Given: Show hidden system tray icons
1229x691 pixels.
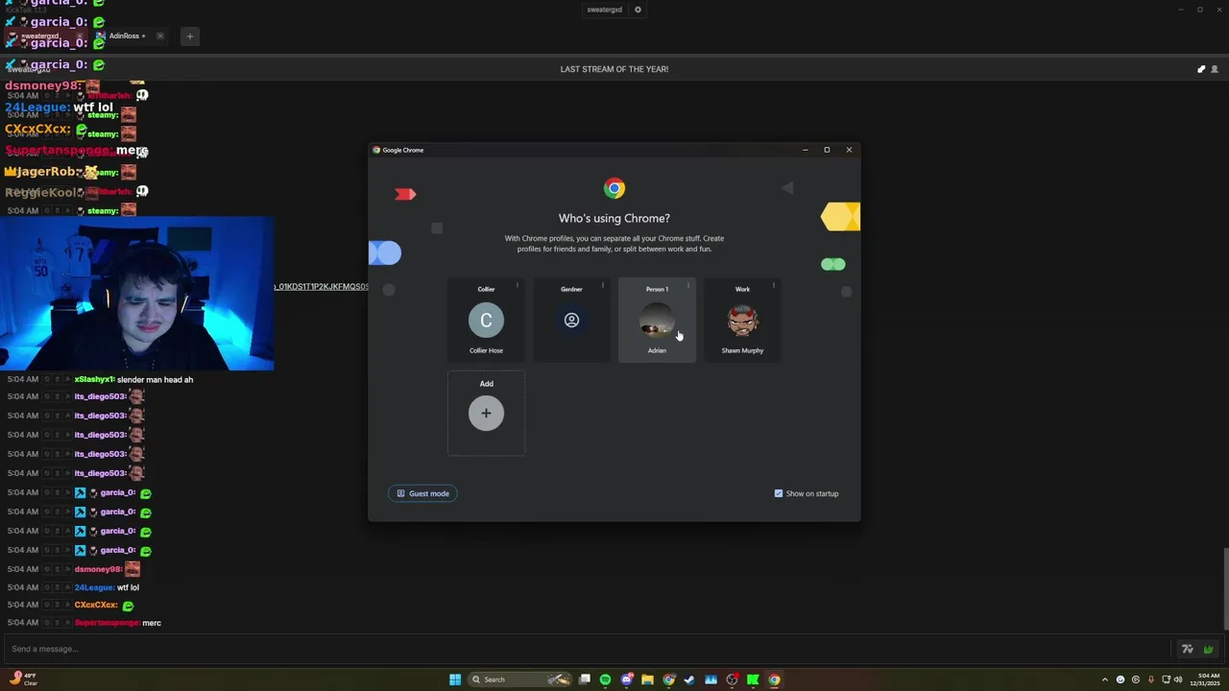Looking at the screenshot, I should 1104,679.
